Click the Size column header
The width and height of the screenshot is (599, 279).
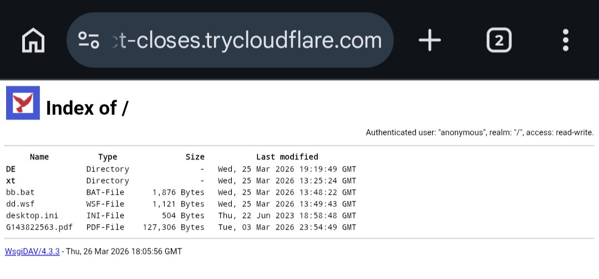click(195, 157)
